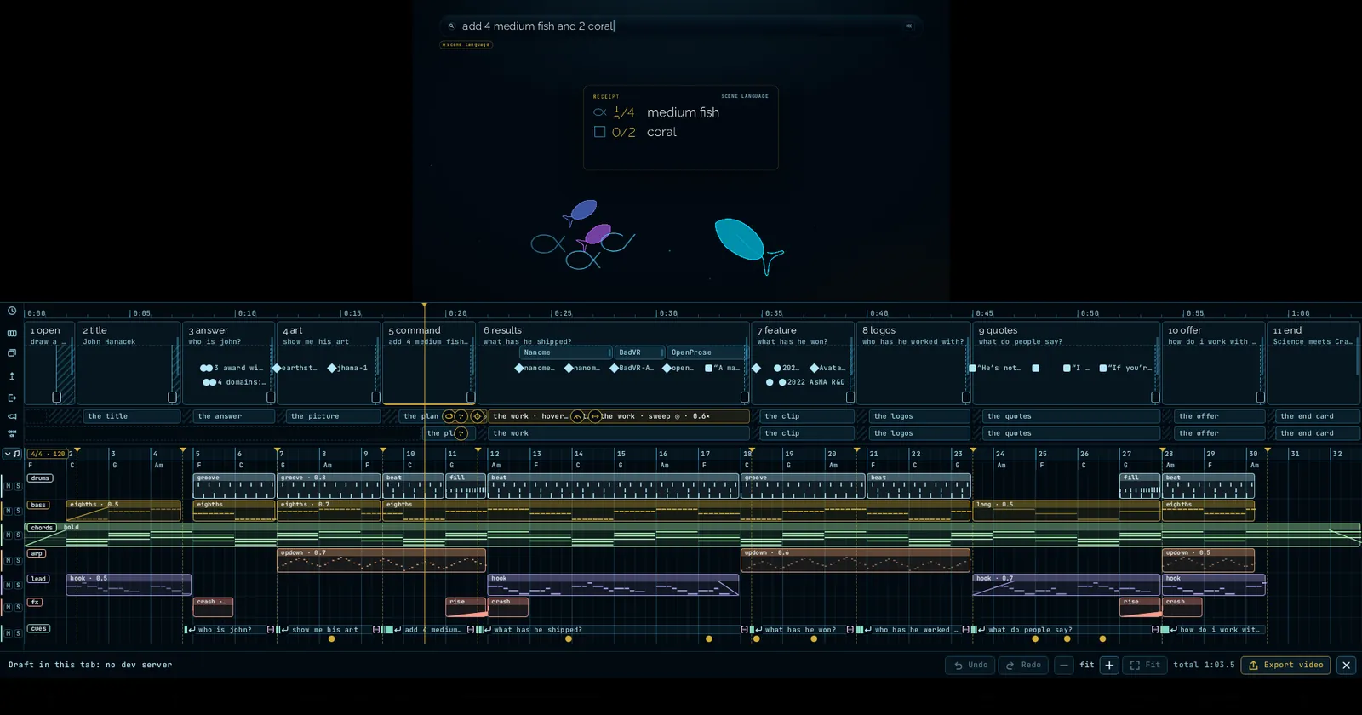Click the exit-arrow icon in left sidebar
The width and height of the screenshot is (1362, 715).
coord(12,398)
